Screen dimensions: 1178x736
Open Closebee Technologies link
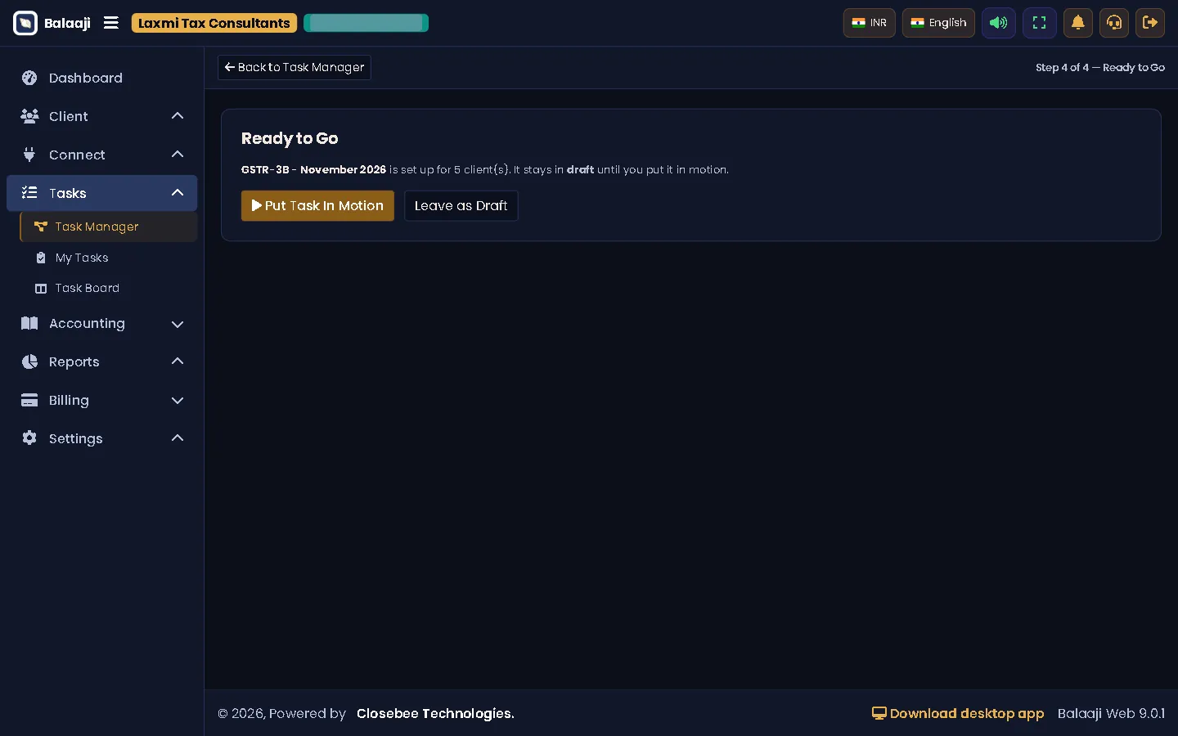(x=435, y=713)
